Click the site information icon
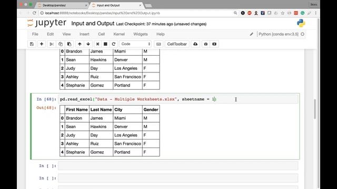Screen dimensions: 337x189 [42, 13]
